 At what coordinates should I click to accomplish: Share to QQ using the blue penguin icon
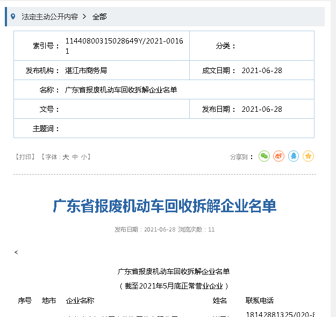(x=294, y=156)
